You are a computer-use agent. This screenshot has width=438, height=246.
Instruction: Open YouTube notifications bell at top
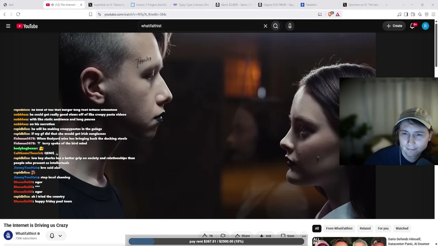413,26
